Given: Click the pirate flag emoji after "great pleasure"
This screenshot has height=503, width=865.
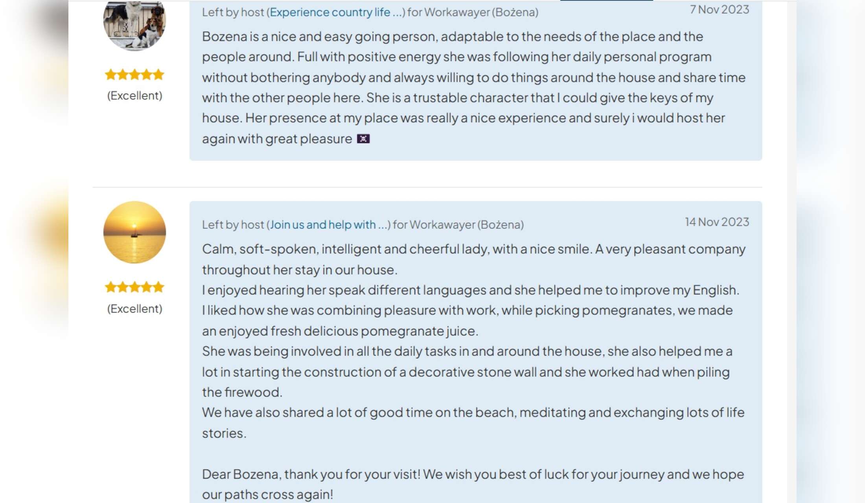Looking at the screenshot, I should coord(363,139).
